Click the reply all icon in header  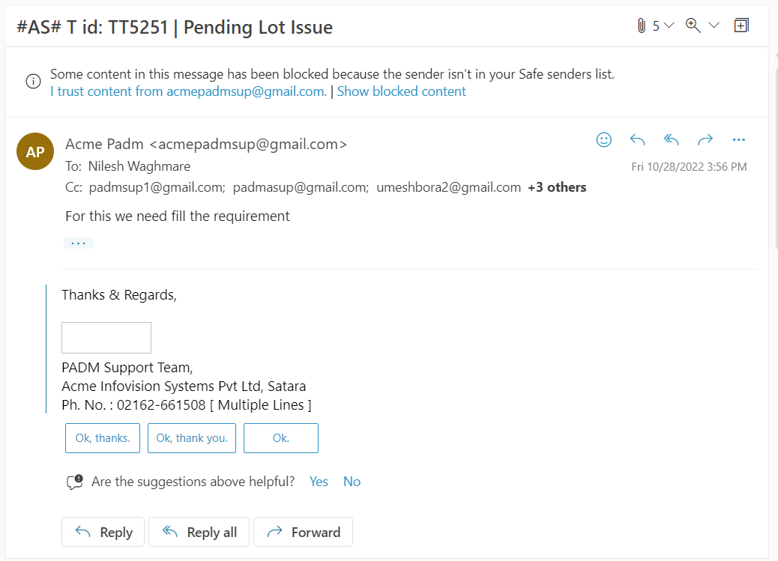(672, 140)
